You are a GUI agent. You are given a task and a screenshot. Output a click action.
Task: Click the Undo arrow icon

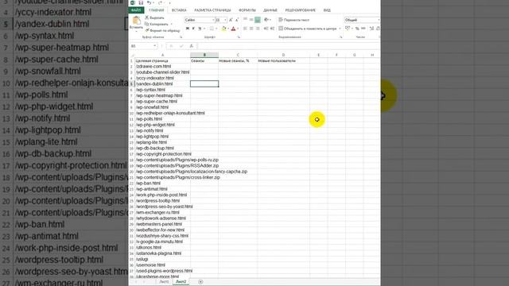pyautogui.click(x=149, y=3)
